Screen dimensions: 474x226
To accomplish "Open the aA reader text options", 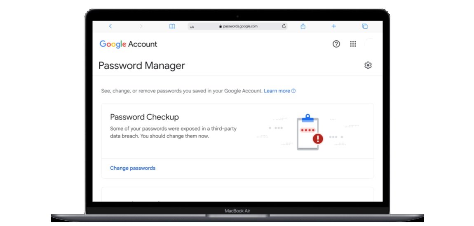I will pos(192,27).
